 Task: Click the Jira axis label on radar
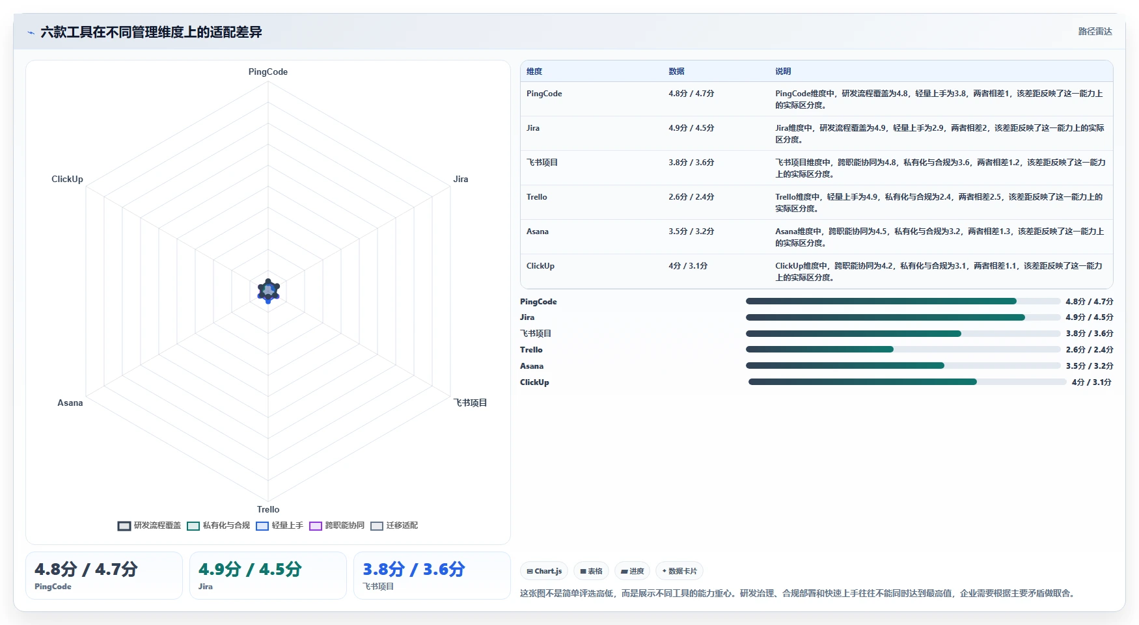click(461, 179)
